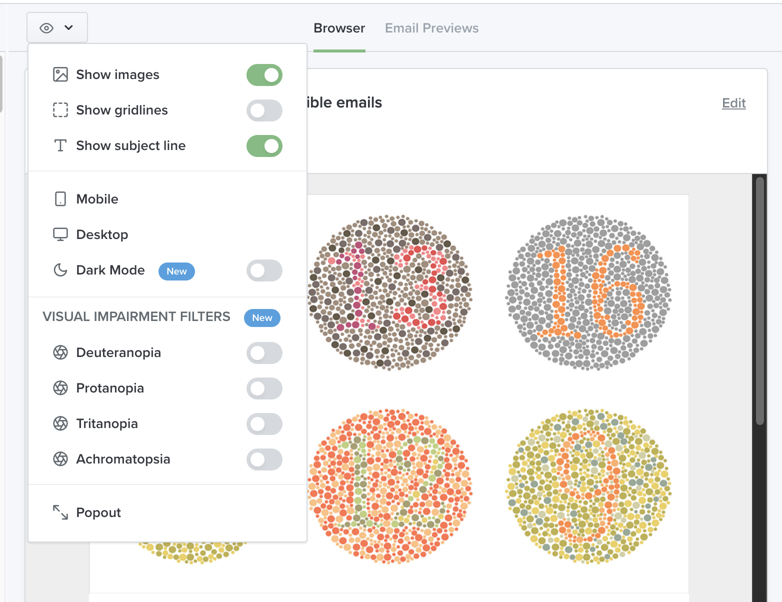Enable the Tritanopia filter toggle
The width and height of the screenshot is (782, 602).
tap(264, 424)
